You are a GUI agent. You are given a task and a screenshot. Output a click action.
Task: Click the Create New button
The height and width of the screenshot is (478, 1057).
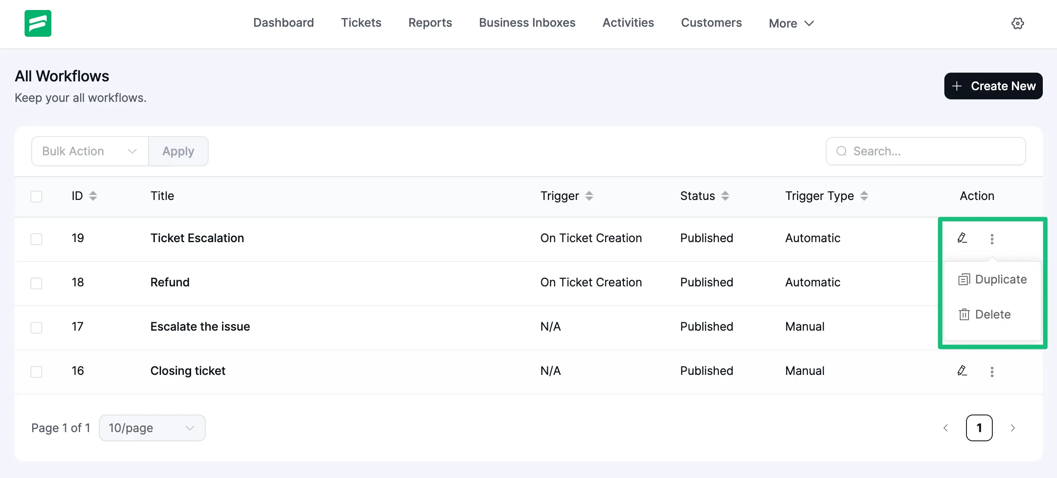pos(993,86)
